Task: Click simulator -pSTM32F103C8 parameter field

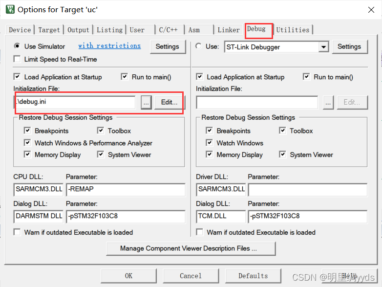Action: click(x=126, y=216)
